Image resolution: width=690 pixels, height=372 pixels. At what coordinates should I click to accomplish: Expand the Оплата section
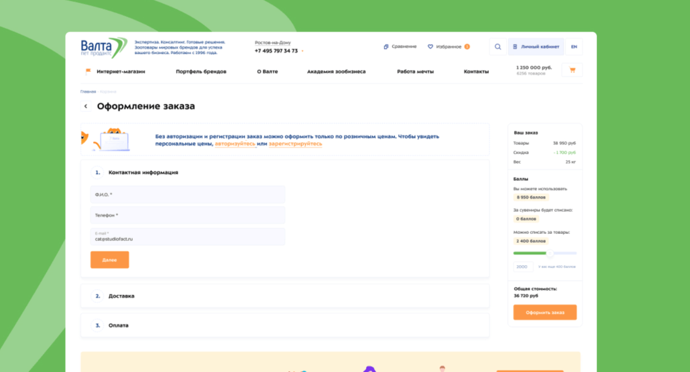(285, 325)
